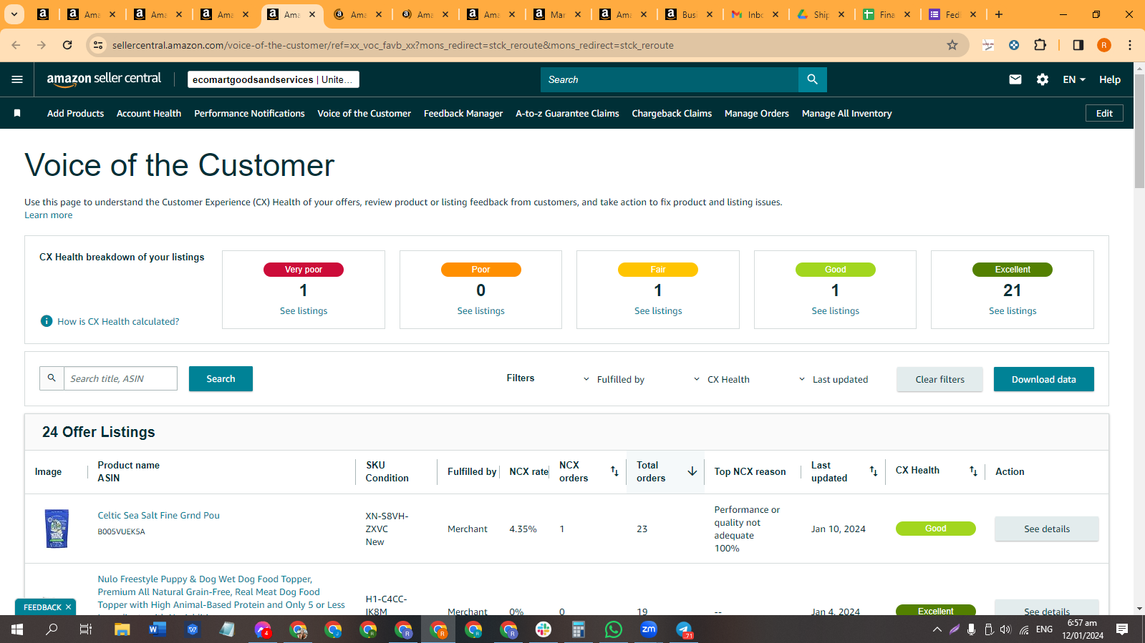Open the settings gear in Seller Central
Viewport: 1145px width, 643px height.
point(1043,79)
